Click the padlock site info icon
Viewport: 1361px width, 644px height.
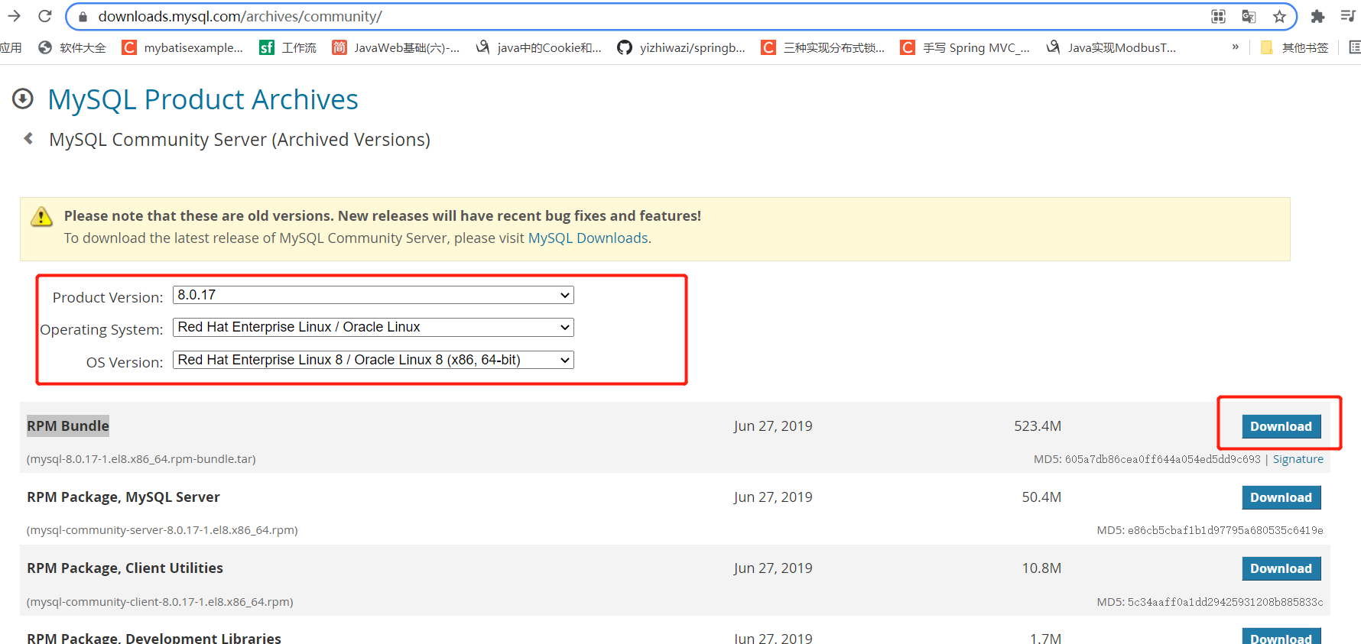point(83,16)
